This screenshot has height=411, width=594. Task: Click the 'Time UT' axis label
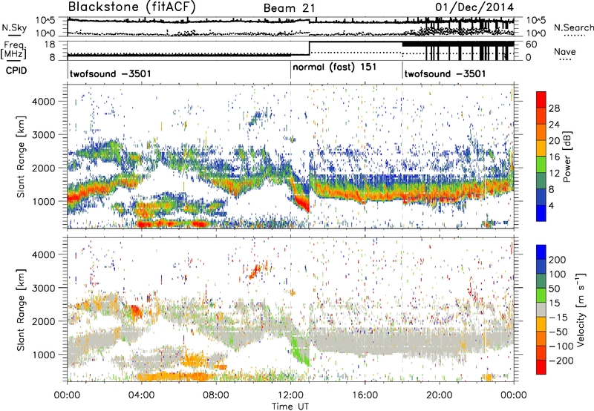(x=290, y=407)
